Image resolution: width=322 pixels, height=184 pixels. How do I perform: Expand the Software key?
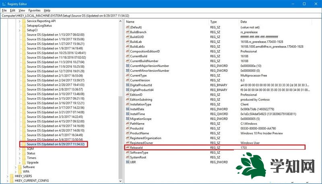[15, 167]
